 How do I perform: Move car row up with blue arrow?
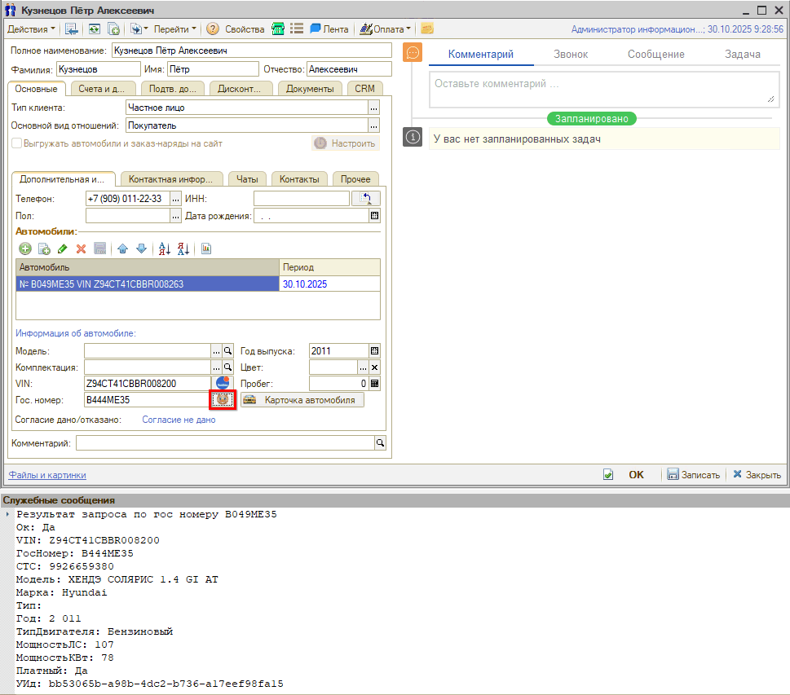pyautogui.click(x=123, y=249)
